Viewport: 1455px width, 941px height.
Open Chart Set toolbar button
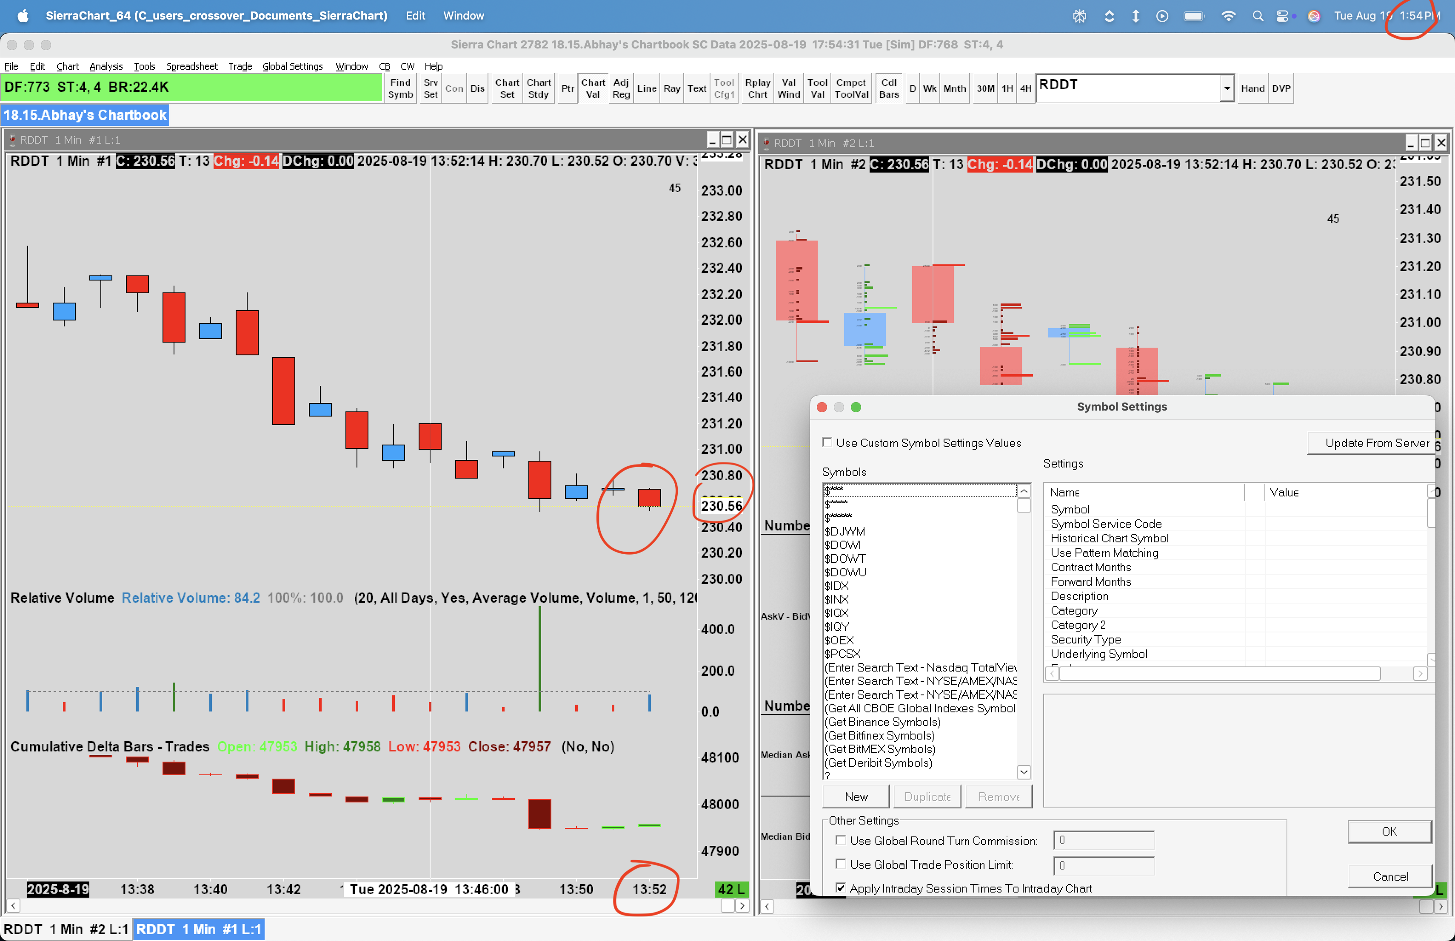pos(506,88)
